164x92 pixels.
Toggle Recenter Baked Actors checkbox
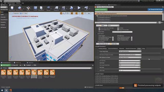pyautogui.click(x=99, y=30)
